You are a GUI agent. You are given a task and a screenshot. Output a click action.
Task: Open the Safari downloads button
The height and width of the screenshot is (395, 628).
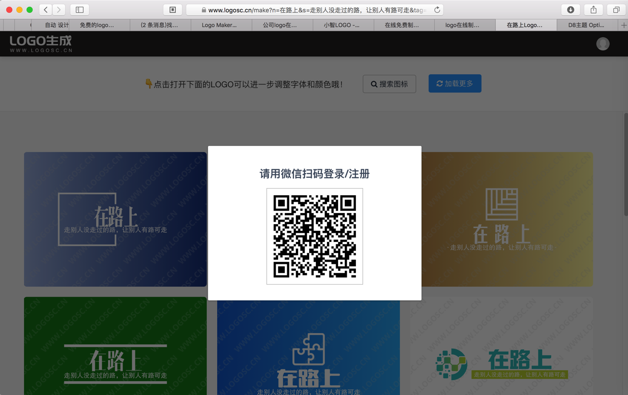[571, 10]
